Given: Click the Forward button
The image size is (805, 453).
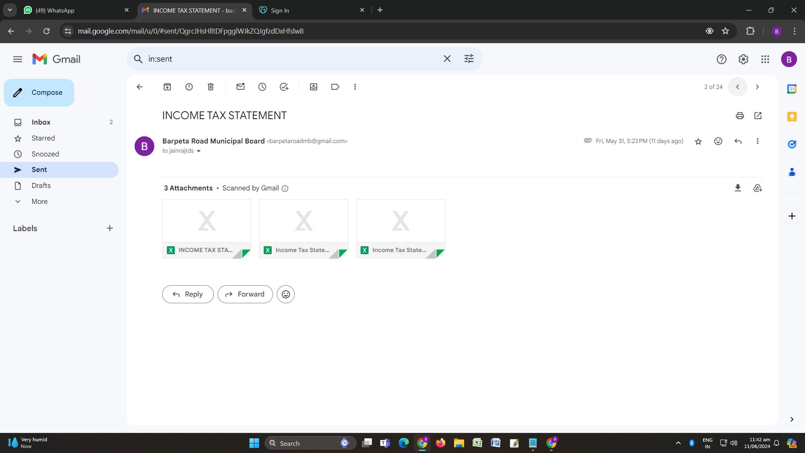Looking at the screenshot, I should pos(245,294).
